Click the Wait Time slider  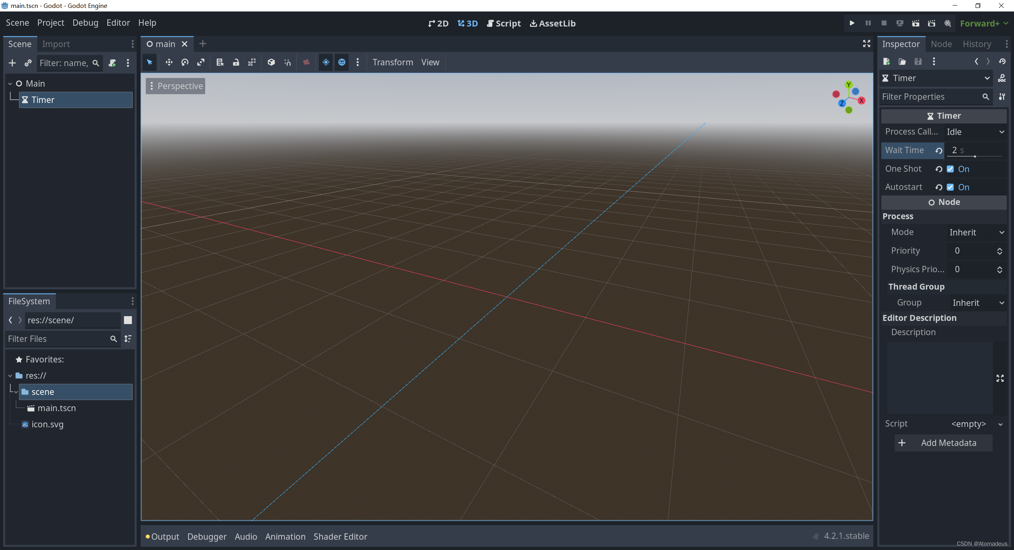click(974, 157)
